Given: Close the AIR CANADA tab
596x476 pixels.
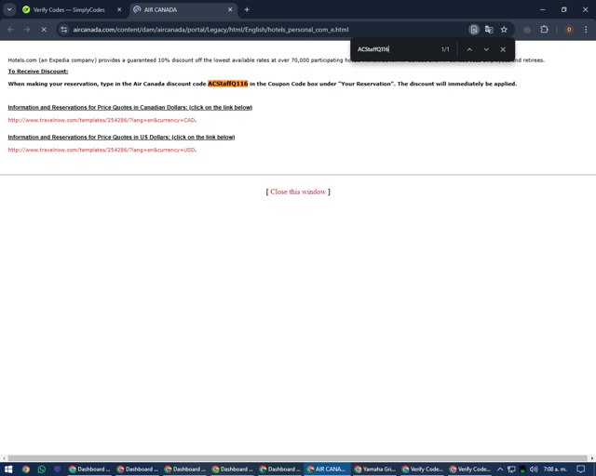Looking at the screenshot, I should pos(230,10).
